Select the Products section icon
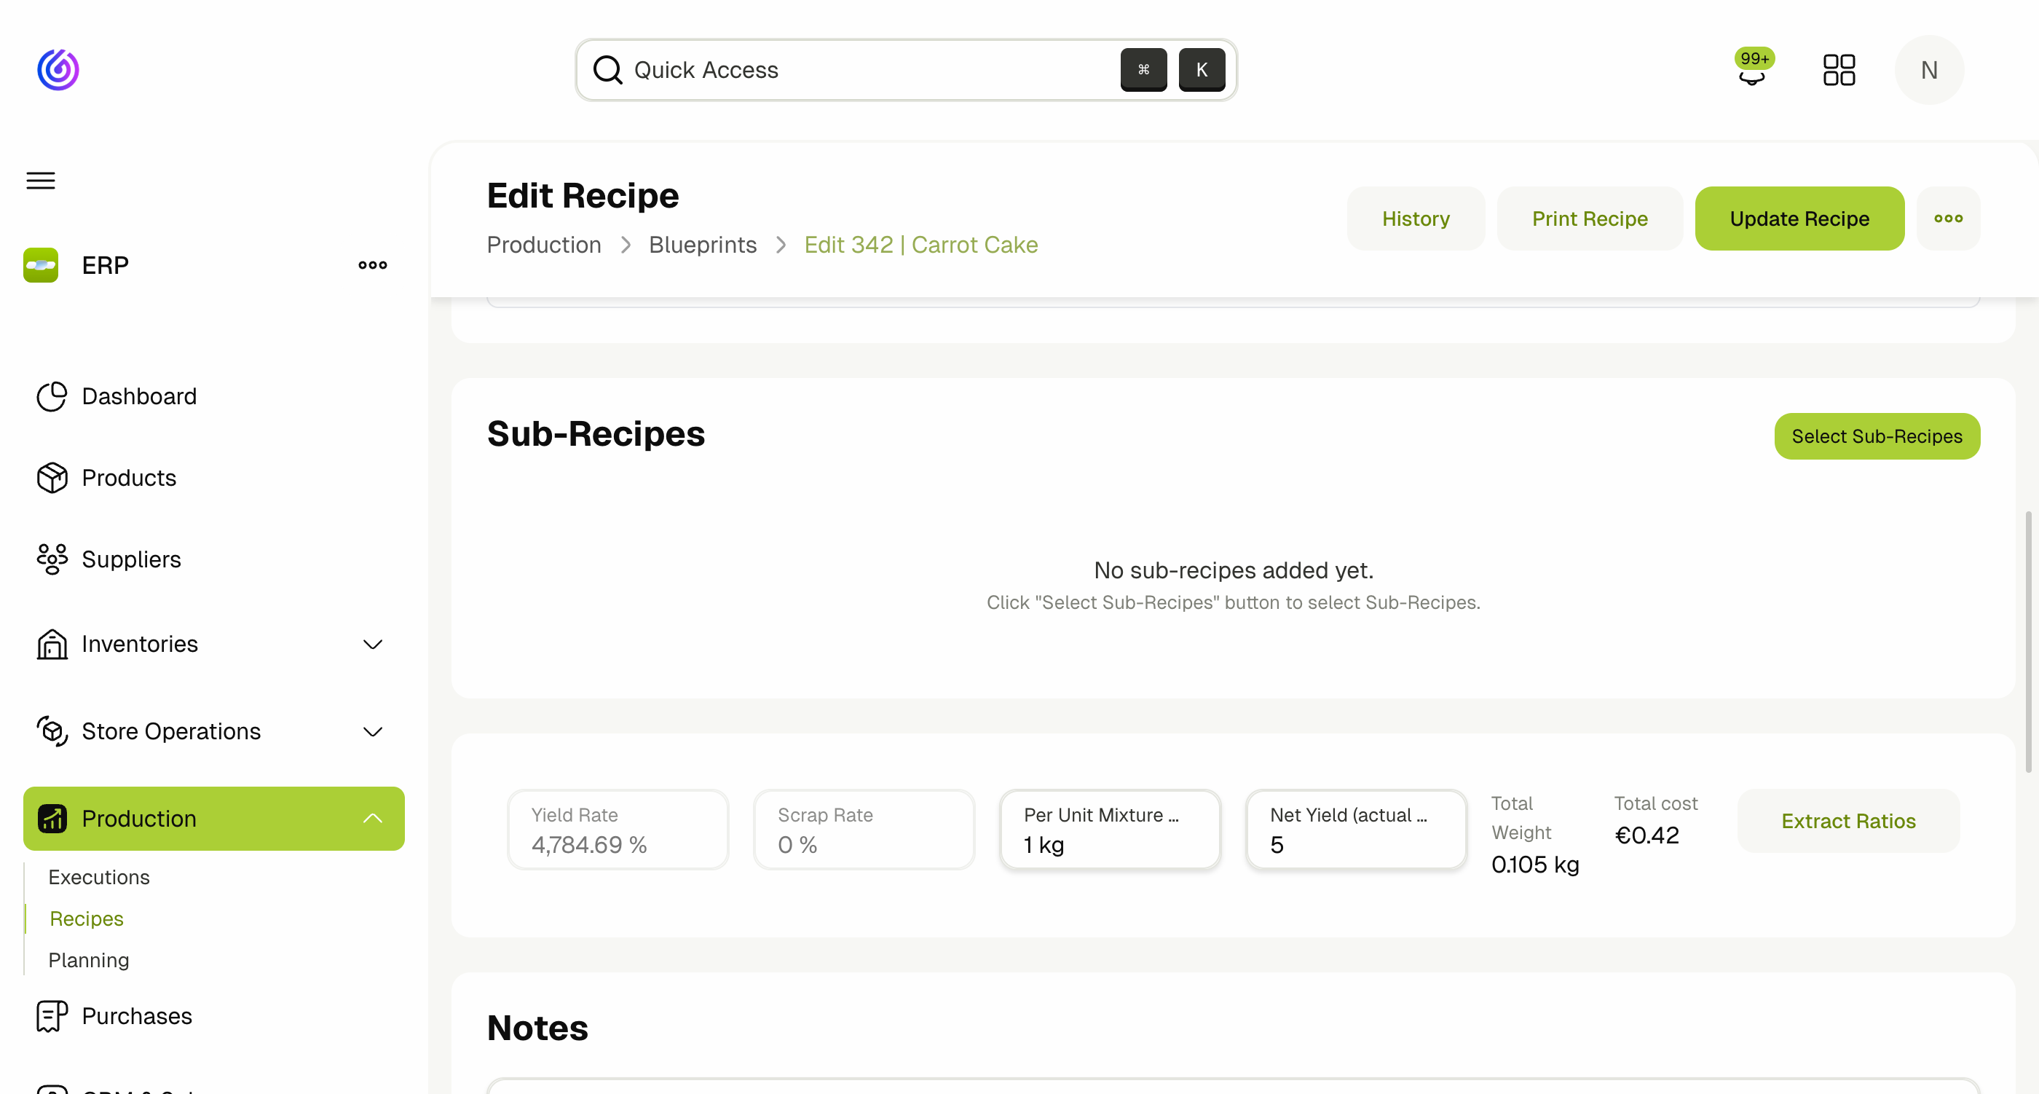 coord(52,477)
